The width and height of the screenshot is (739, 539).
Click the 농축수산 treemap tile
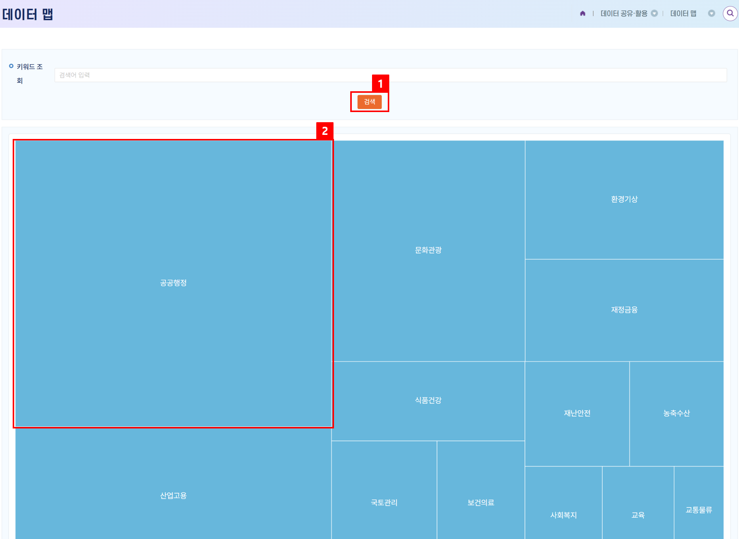coord(676,414)
